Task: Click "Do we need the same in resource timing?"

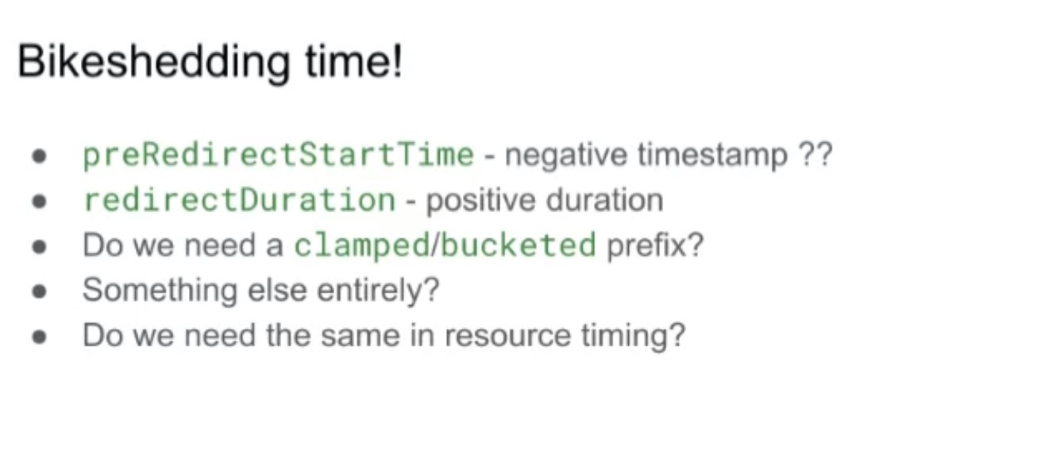Action: tap(384, 336)
